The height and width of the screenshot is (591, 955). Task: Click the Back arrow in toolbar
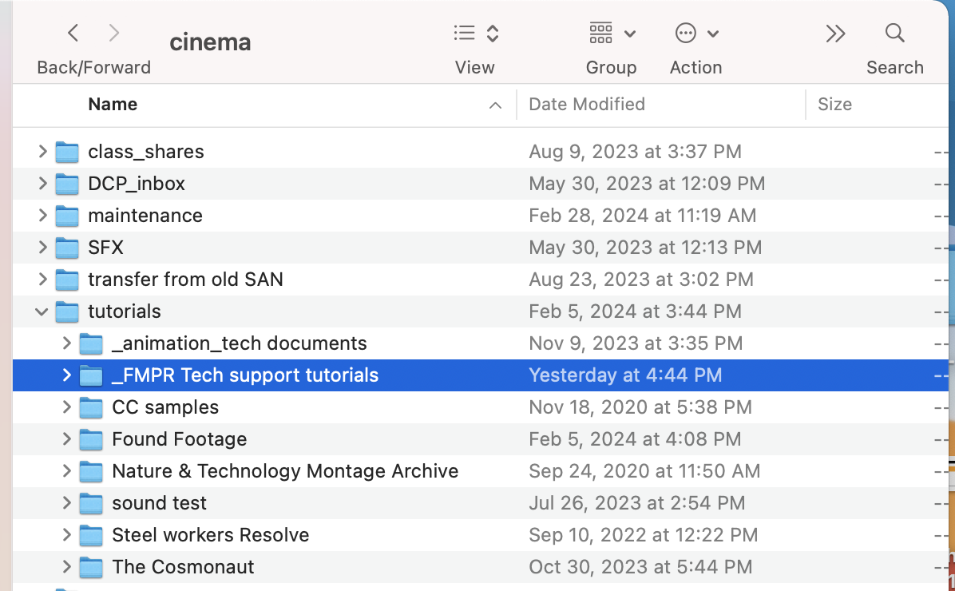point(73,34)
